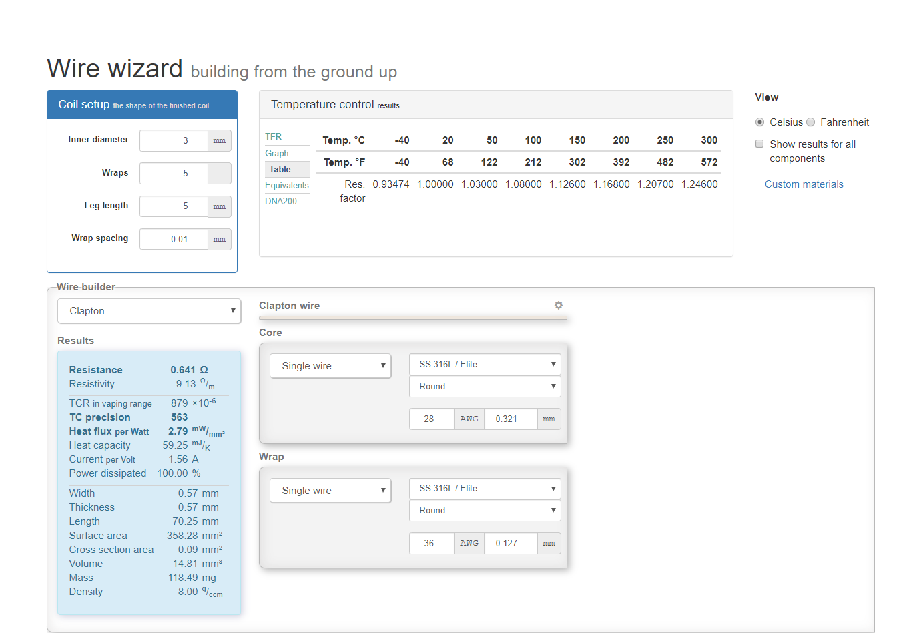Click the Clapton wire settings gear icon

559,305
